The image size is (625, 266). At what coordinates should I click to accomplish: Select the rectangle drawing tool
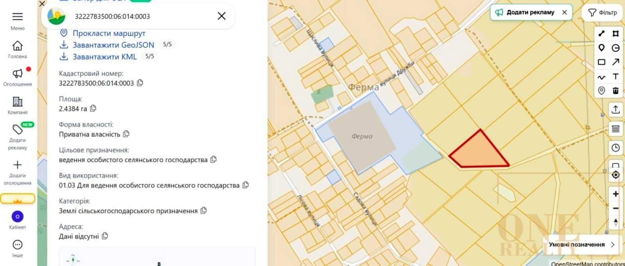[602, 62]
